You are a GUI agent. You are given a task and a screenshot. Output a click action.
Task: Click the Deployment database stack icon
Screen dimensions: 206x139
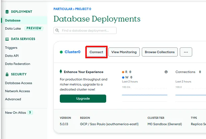[7, 12]
